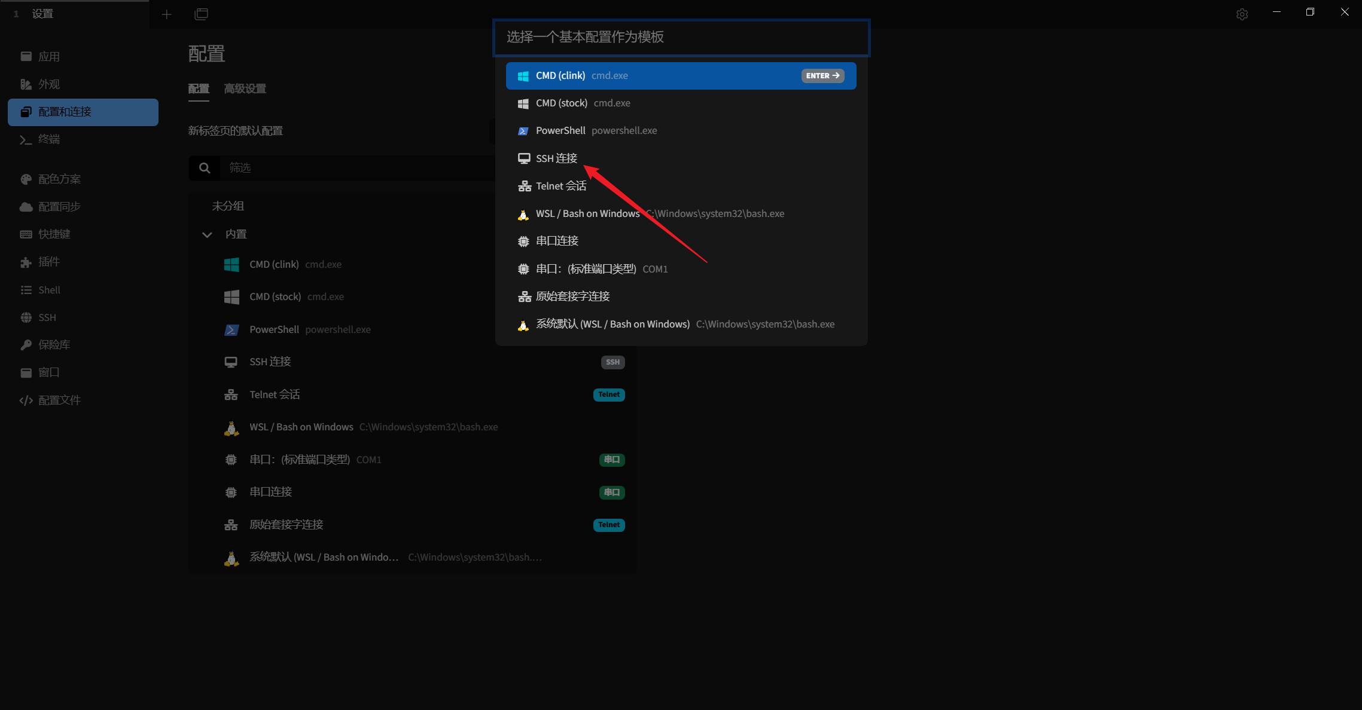Choose CMD (clink) in the template selector
The image size is (1362, 710).
pyautogui.click(x=681, y=76)
